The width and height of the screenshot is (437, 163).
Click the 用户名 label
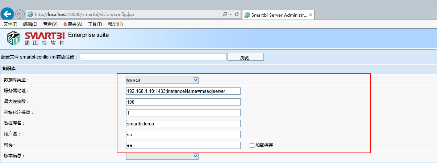tap(12, 134)
